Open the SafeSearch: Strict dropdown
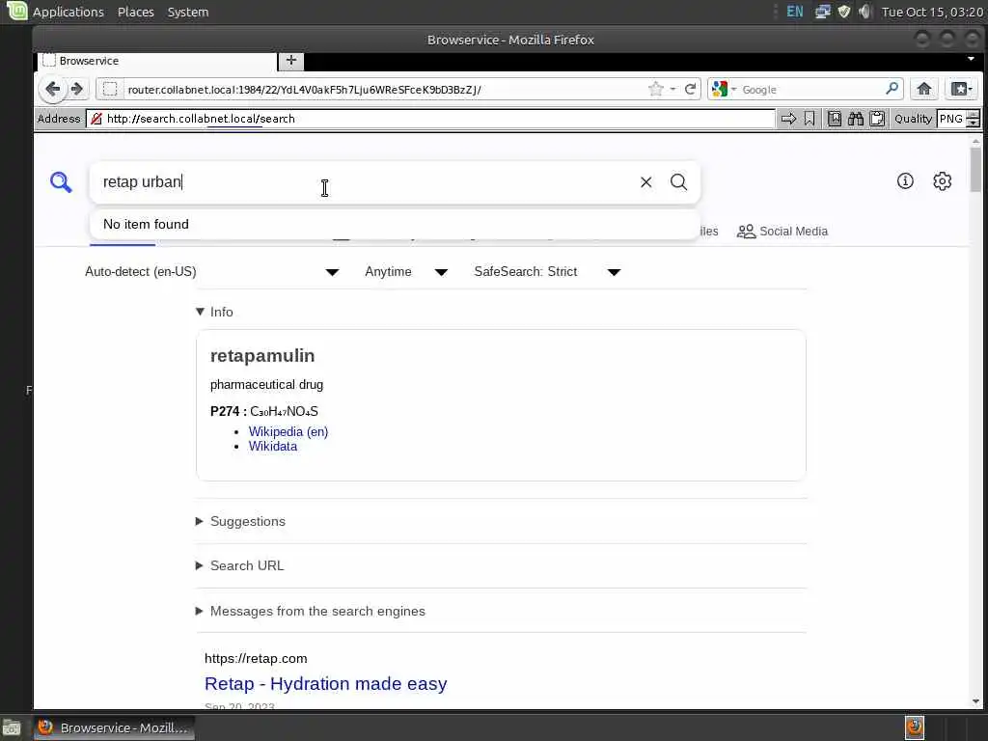Viewport: 988px width, 741px height. coord(548,271)
